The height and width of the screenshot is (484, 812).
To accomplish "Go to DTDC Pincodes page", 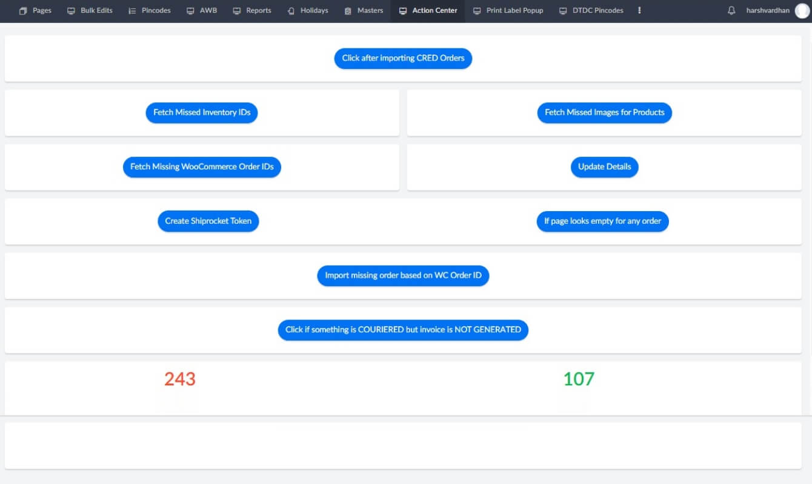I will pyautogui.click(x=591, y=11).
